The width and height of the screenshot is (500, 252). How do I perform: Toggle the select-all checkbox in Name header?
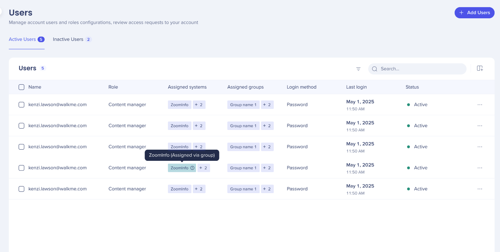pyautogui.click(x=22, y=87)
